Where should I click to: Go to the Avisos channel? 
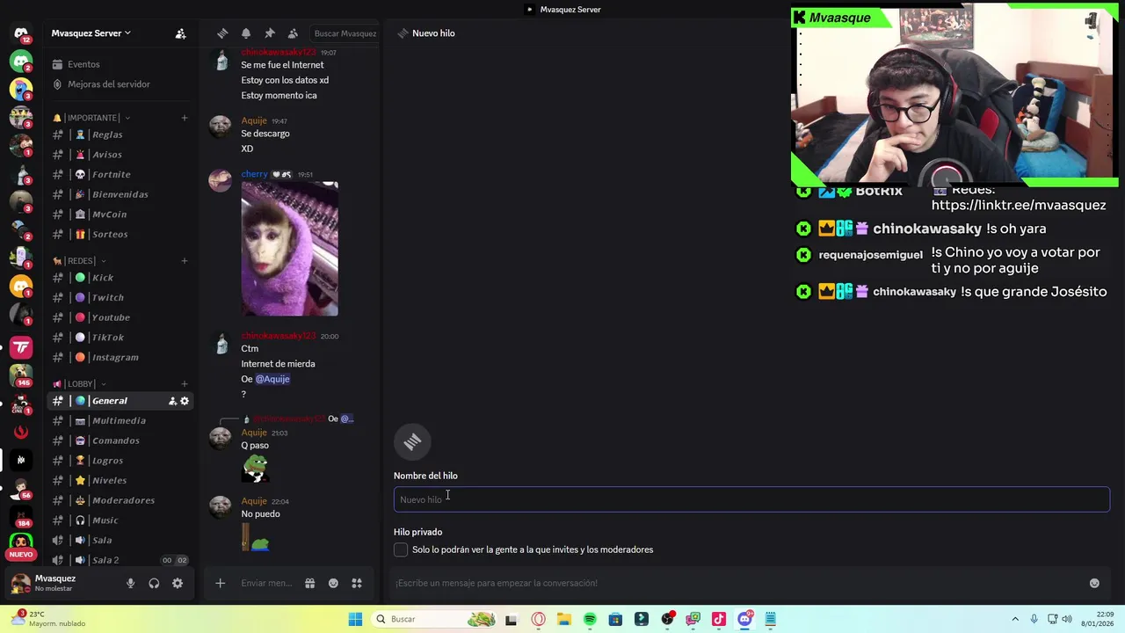click(x=120, y=155)
